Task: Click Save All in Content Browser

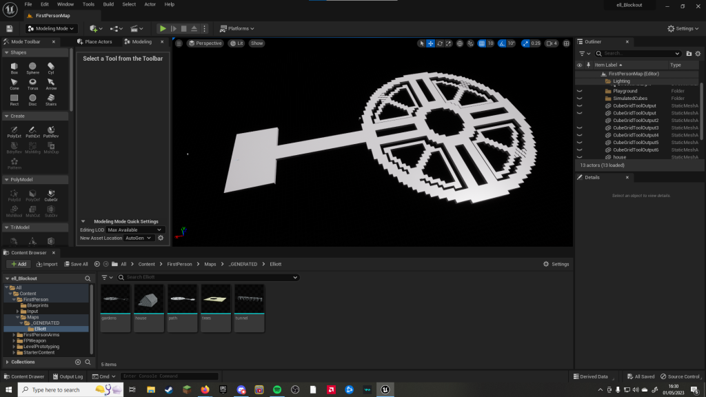Action: coord(76,264)
